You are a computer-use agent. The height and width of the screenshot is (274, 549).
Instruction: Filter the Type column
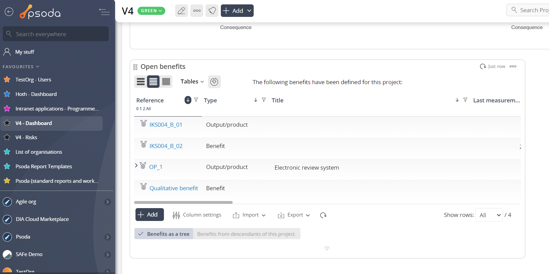[x=264, y=100]
